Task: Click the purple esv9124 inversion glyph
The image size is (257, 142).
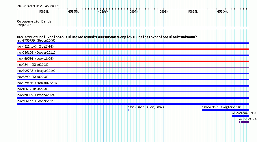Action: point(244,122)
